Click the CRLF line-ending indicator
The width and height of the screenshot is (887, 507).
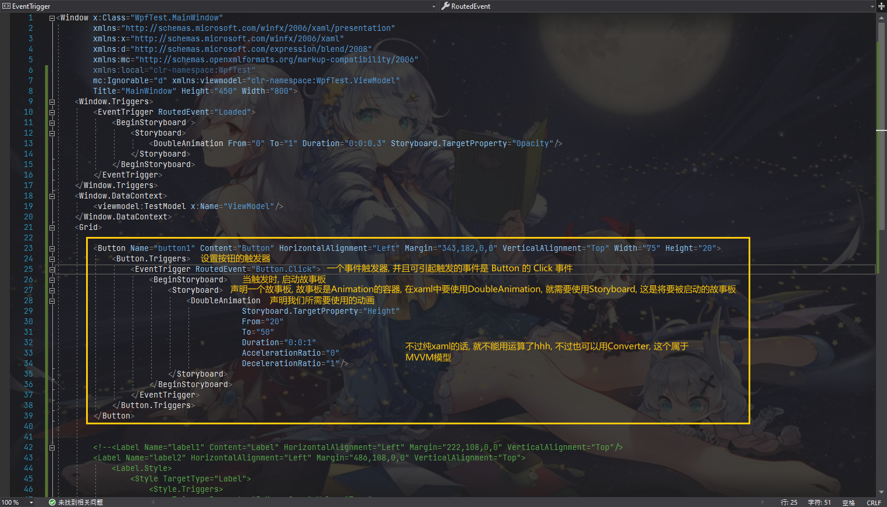coord(874,502)
